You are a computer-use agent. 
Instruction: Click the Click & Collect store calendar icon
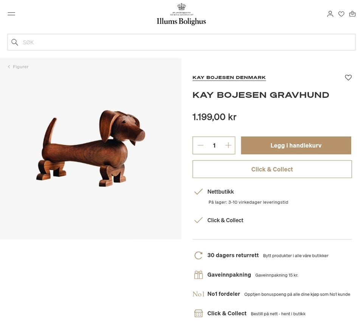pyautogui.click(x=198, y=313)
